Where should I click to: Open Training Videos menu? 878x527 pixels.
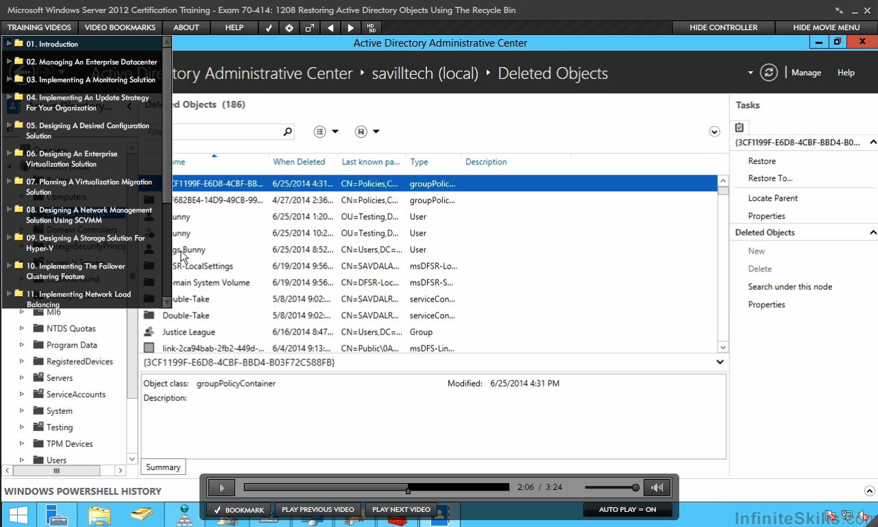point(39,27)
